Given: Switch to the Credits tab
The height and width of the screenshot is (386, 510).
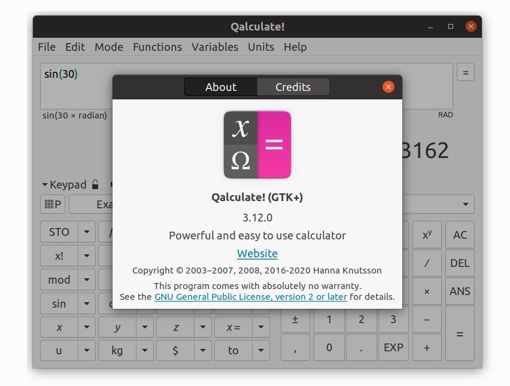Looking at the screenshot, I should click(293, 87).
